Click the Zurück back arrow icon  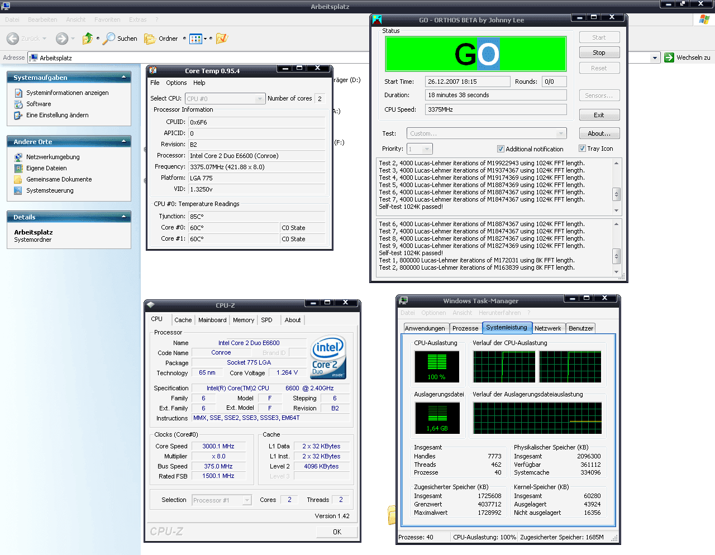[12, 39]
